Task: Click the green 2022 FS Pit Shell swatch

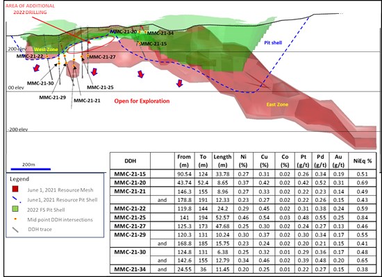Action: (x=15, y=209)
